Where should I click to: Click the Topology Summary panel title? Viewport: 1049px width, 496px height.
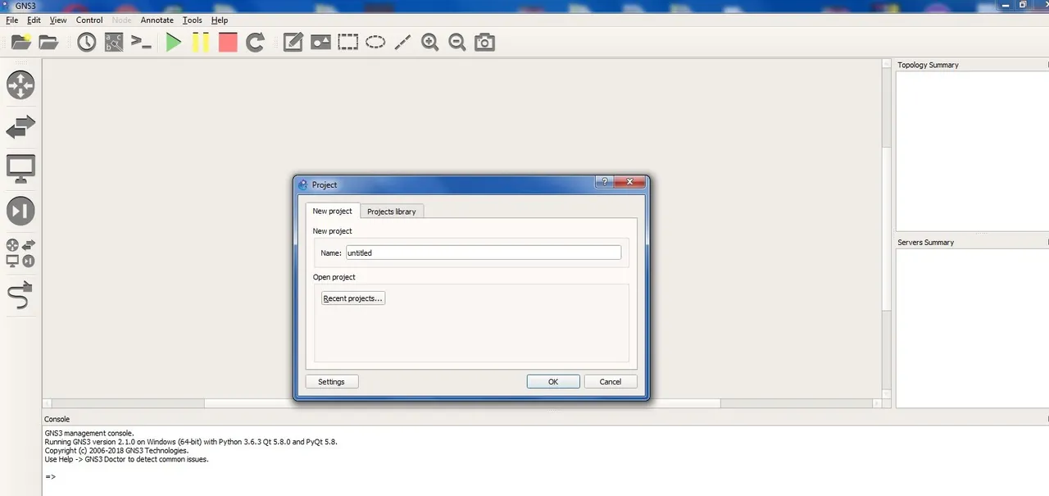[x=928, y=65]
